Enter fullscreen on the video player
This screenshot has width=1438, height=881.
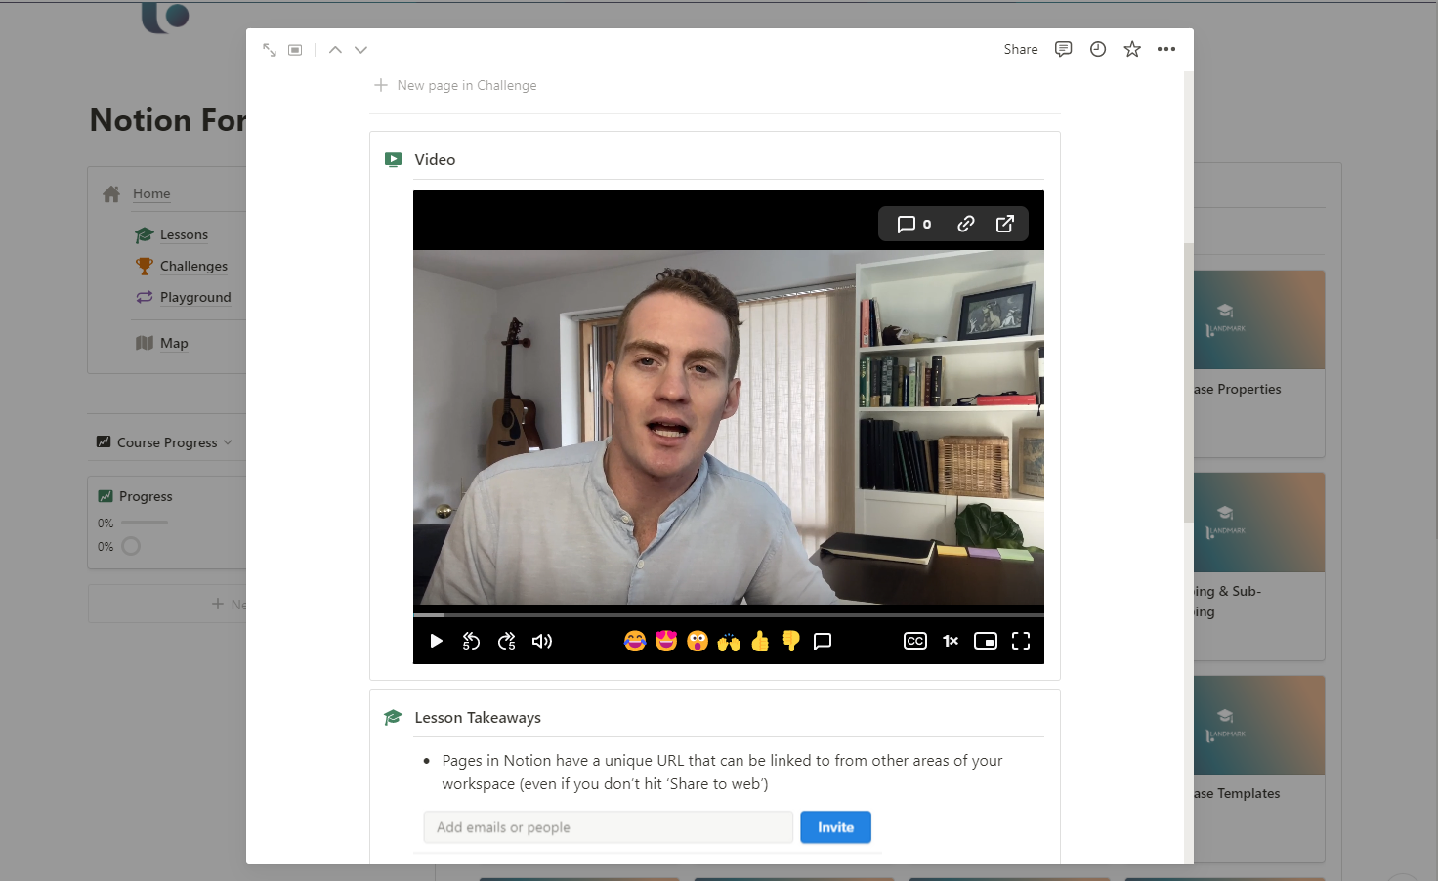[x=1021, y=641]
